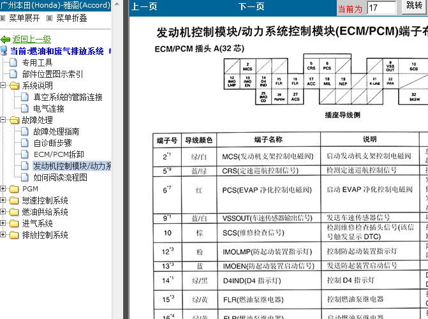The height and width of the screenshot is (319, 428).
Task: Click 菜单展开 to expand all menus
Action: pyautogui.click(x=25, y=19)
